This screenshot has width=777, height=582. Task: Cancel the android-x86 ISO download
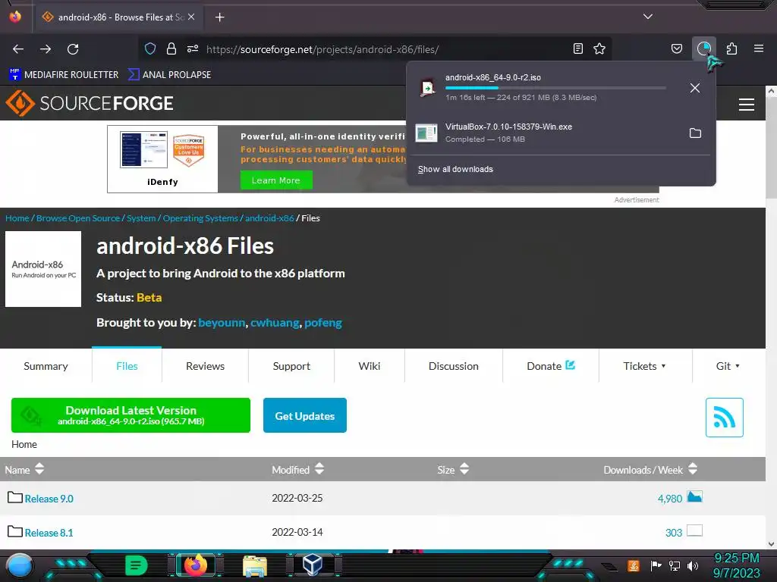tap(695, 88)
